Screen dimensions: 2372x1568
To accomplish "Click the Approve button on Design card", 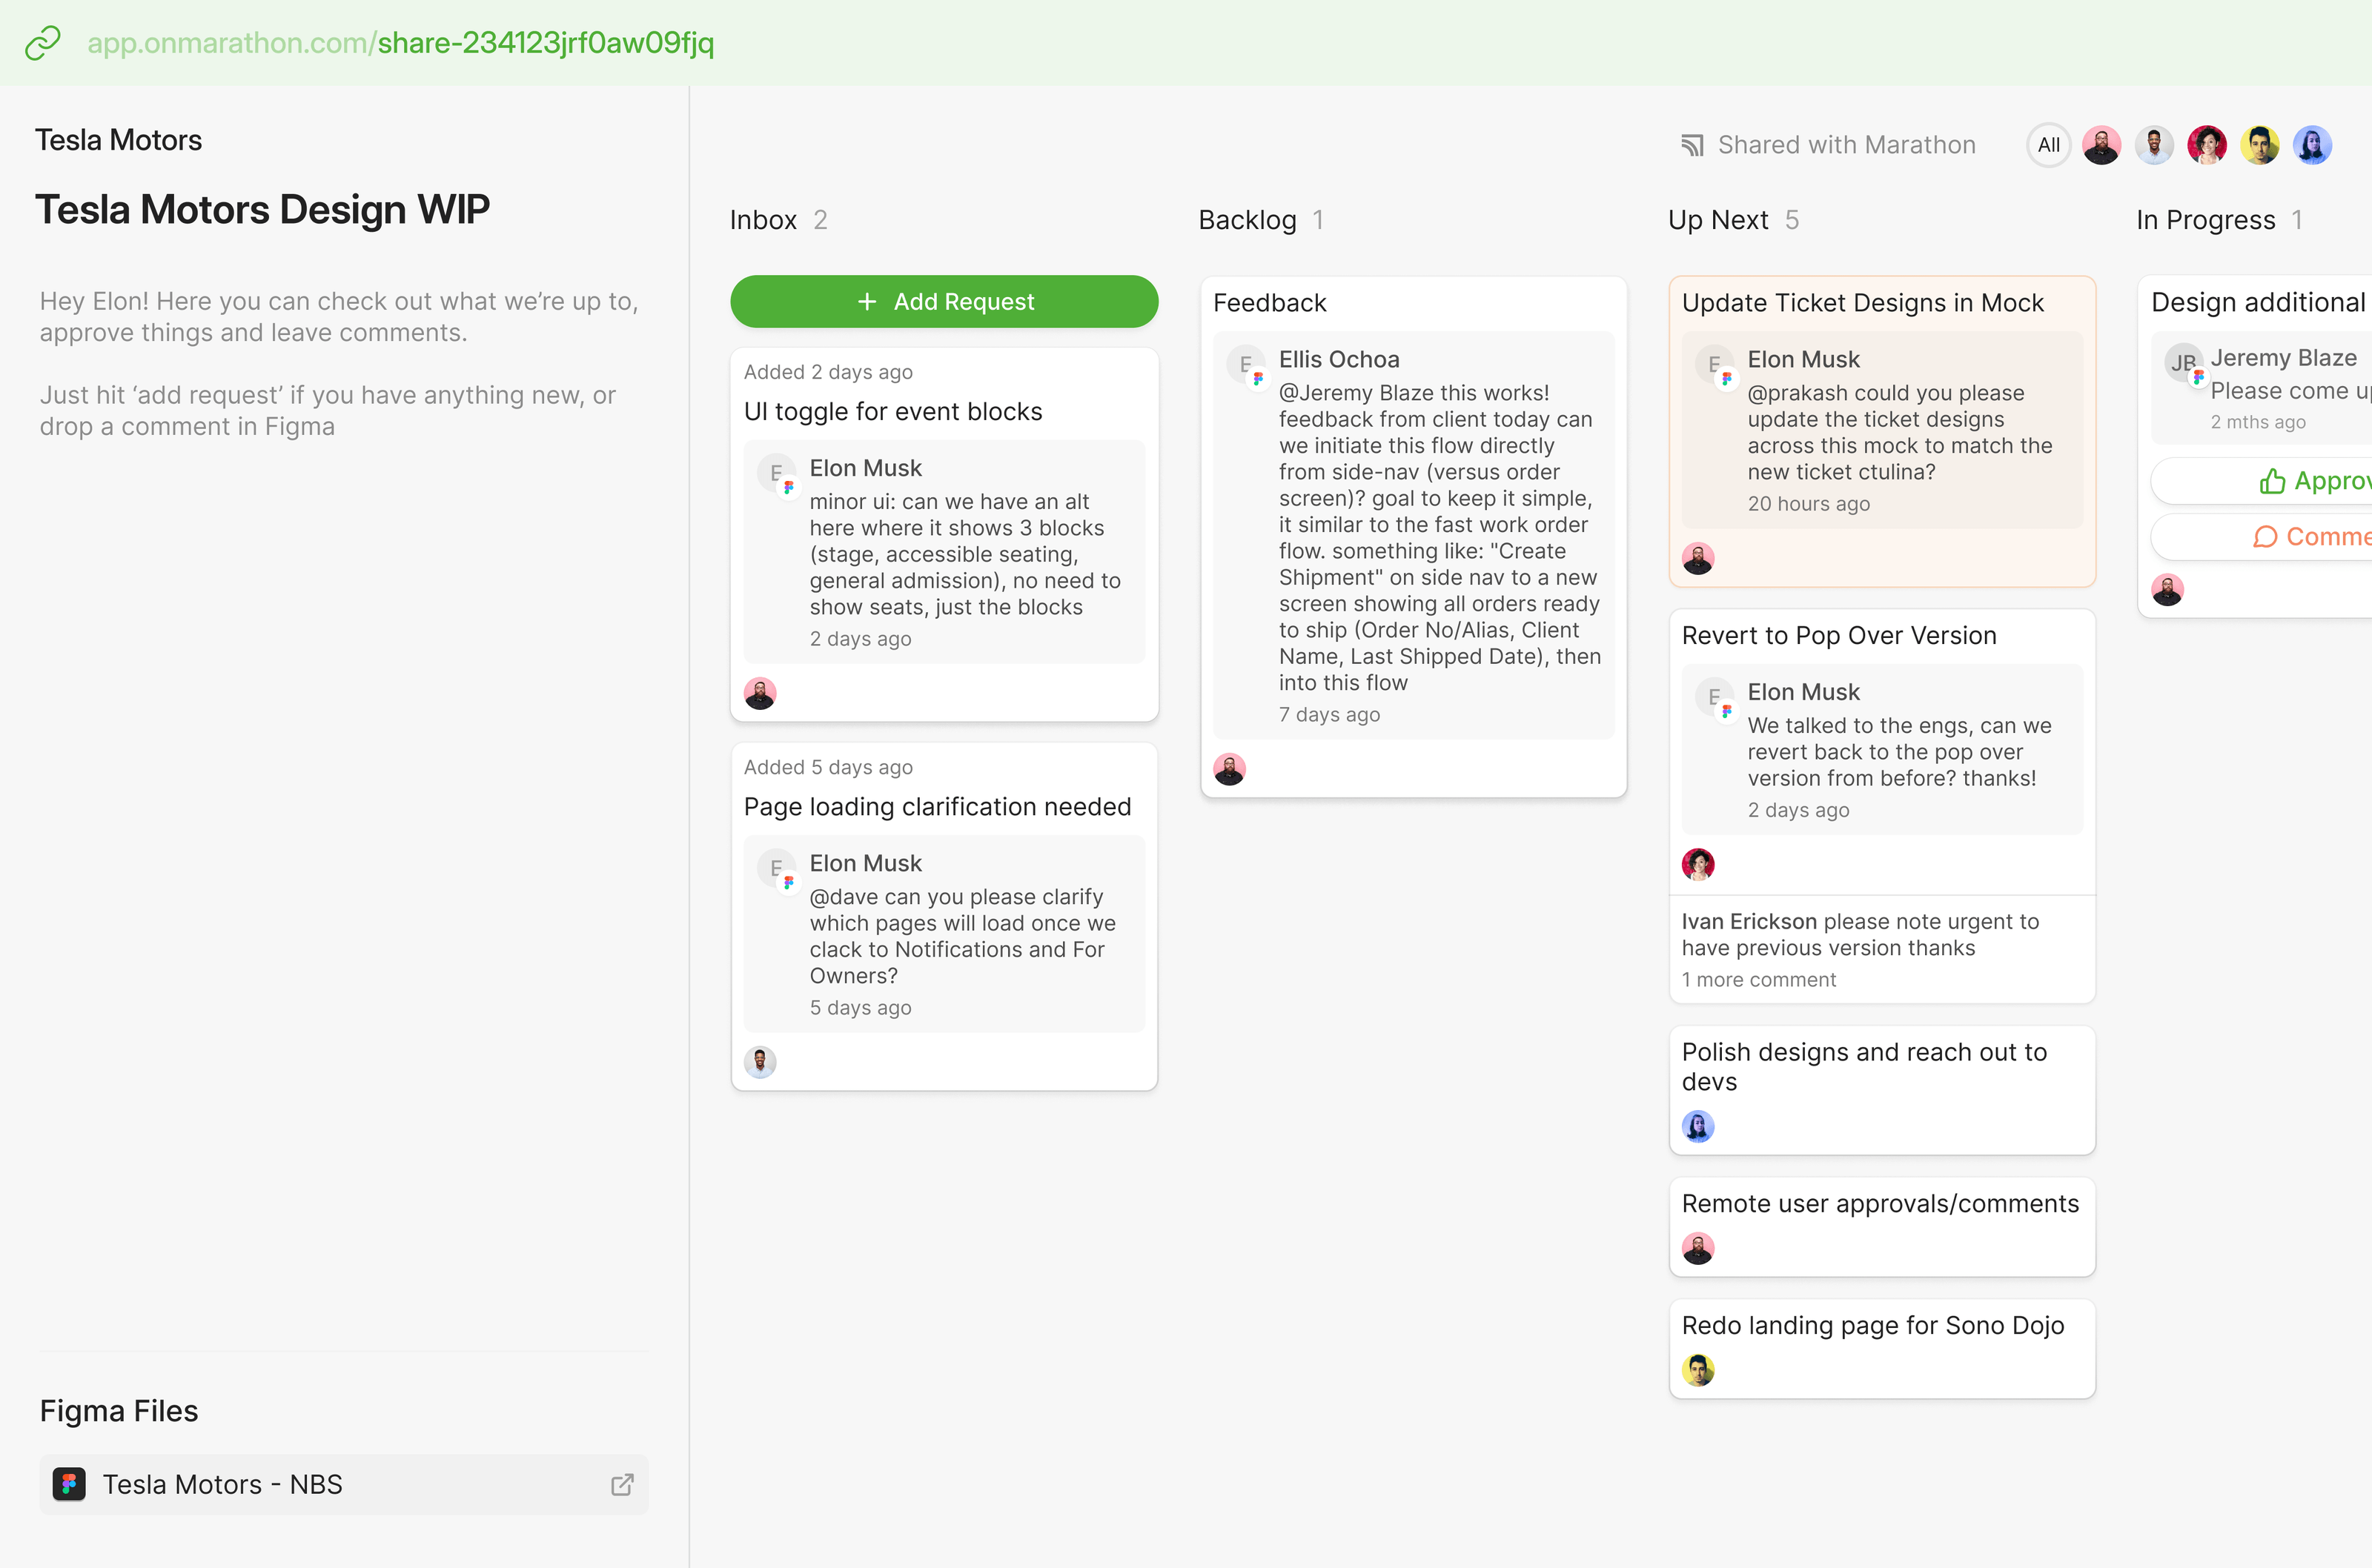I will point(2310,482).
